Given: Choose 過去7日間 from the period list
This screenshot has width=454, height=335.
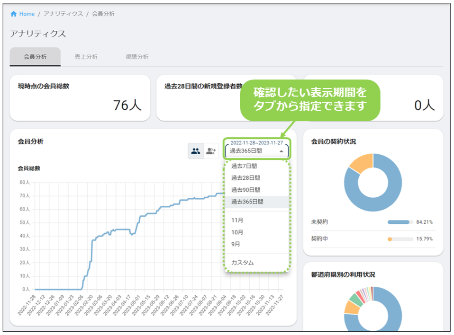Looking at the screenshot, I should 244,166.
